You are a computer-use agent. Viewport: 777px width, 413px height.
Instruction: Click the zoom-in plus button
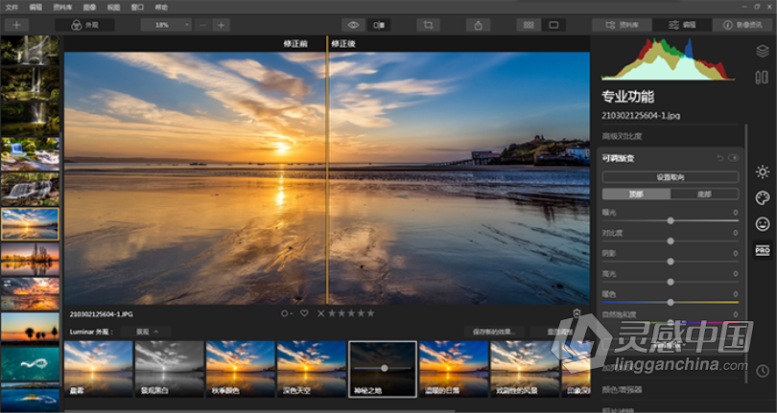pyautogui.click(x=221, y=25)
